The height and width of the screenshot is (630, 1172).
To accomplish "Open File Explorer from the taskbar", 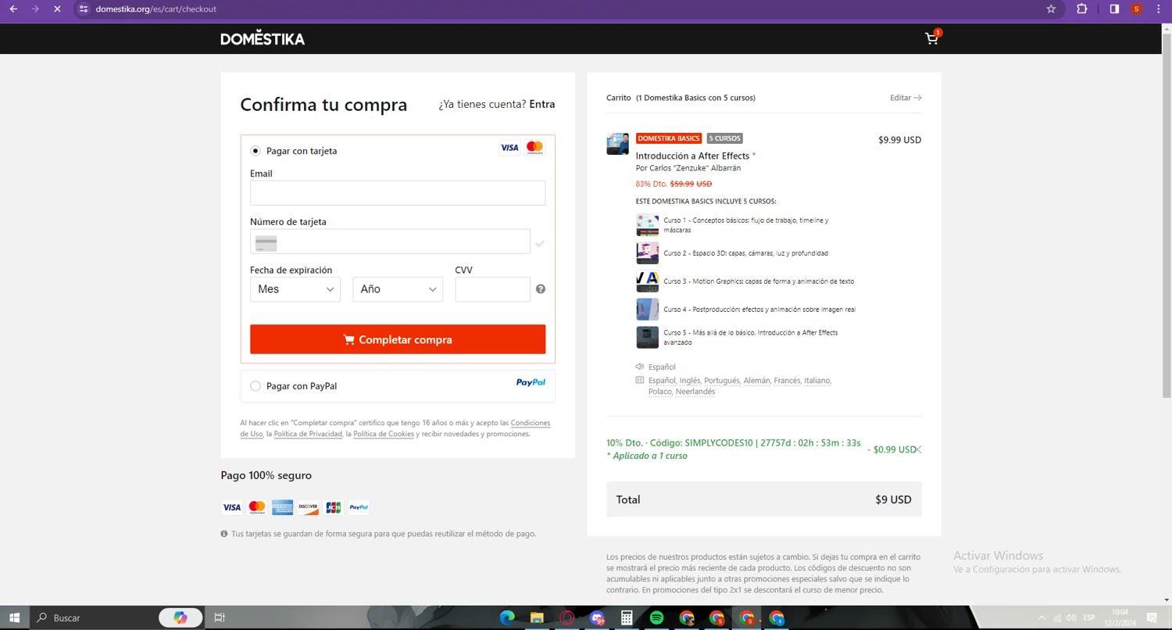I will (x=537, y=617).
